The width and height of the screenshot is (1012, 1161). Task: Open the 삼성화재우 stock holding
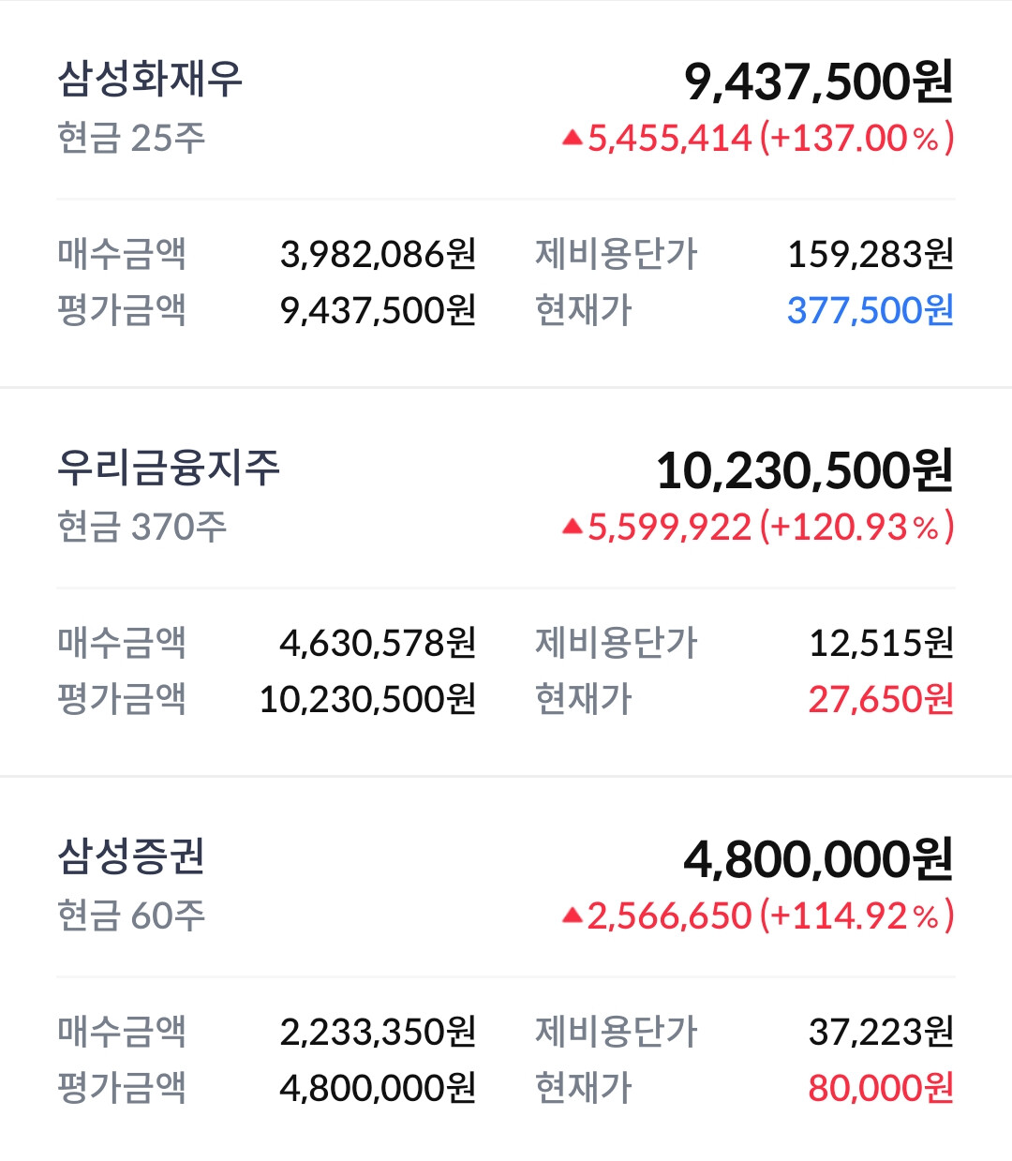pos(150,79)
